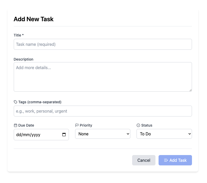Image resolution: width=207 pixels, height=183 pixels.
Task: Open the Priority dropdown
Action: 103,134
